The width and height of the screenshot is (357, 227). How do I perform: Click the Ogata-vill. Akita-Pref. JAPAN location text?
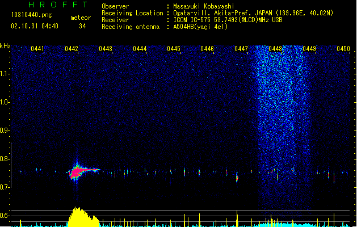222,13
